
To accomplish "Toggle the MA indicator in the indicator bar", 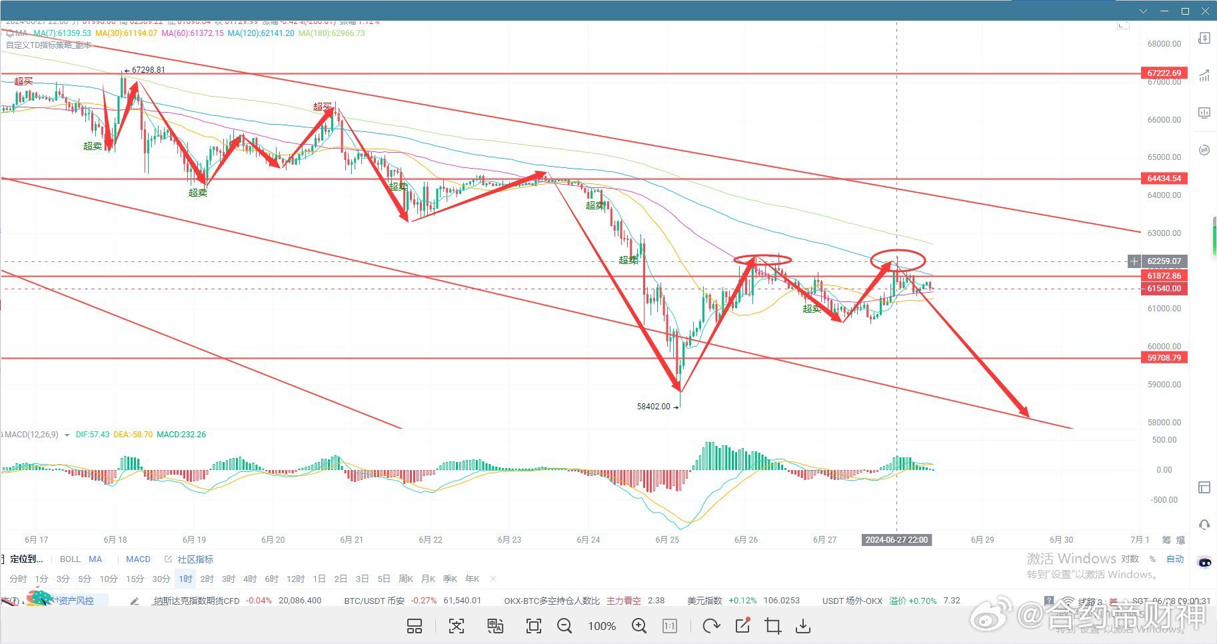I will click(95, 559).
